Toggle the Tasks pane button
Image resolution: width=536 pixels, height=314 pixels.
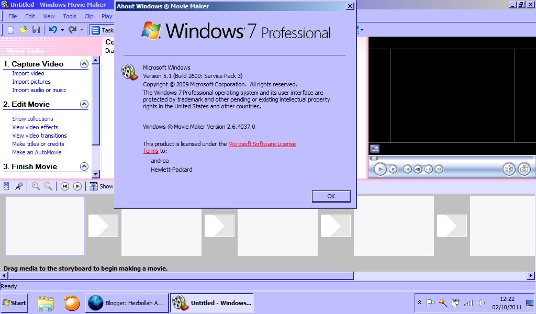click(103, 30)
